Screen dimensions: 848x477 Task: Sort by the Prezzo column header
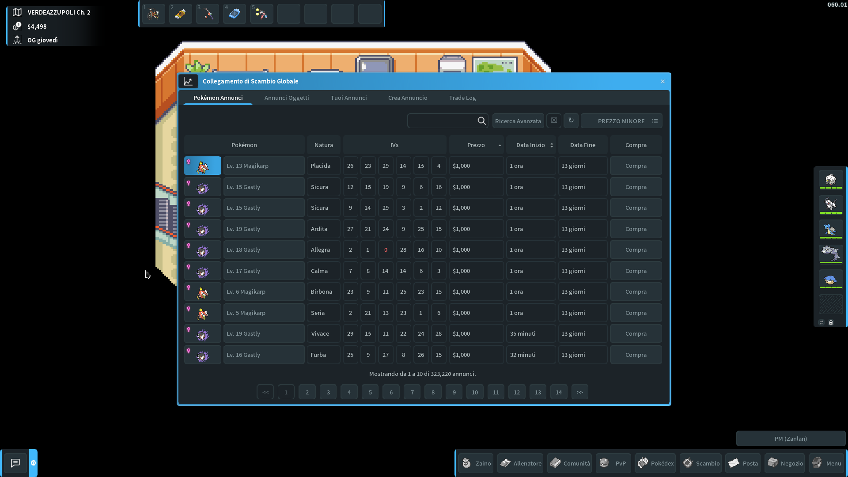pos(476,145)
